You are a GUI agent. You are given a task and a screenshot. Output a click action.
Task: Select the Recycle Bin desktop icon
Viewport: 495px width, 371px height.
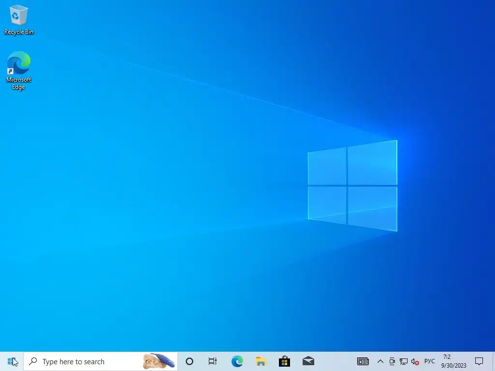[19, 19]
